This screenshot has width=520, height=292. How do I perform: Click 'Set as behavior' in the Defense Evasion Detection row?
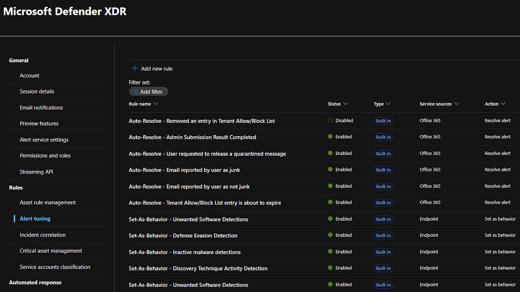coord(500,235)
